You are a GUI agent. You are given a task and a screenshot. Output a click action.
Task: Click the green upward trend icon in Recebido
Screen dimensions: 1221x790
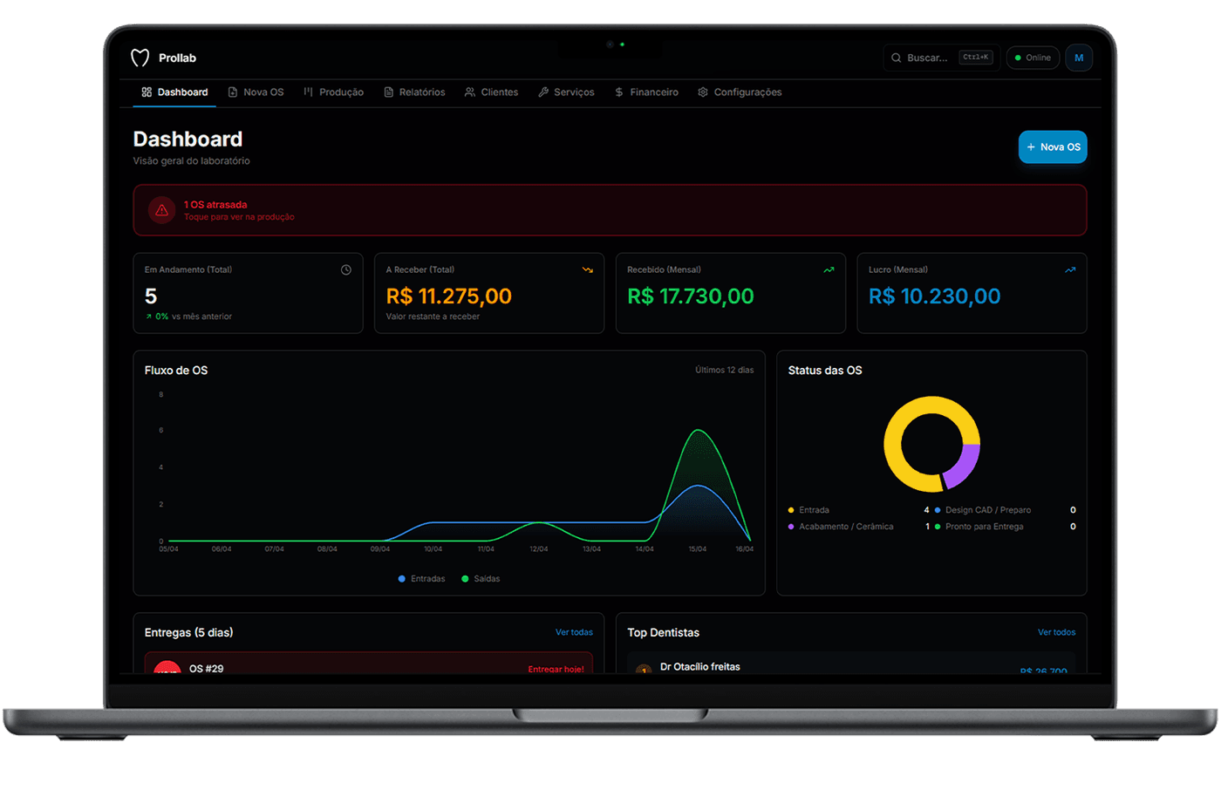pos(829,270)
